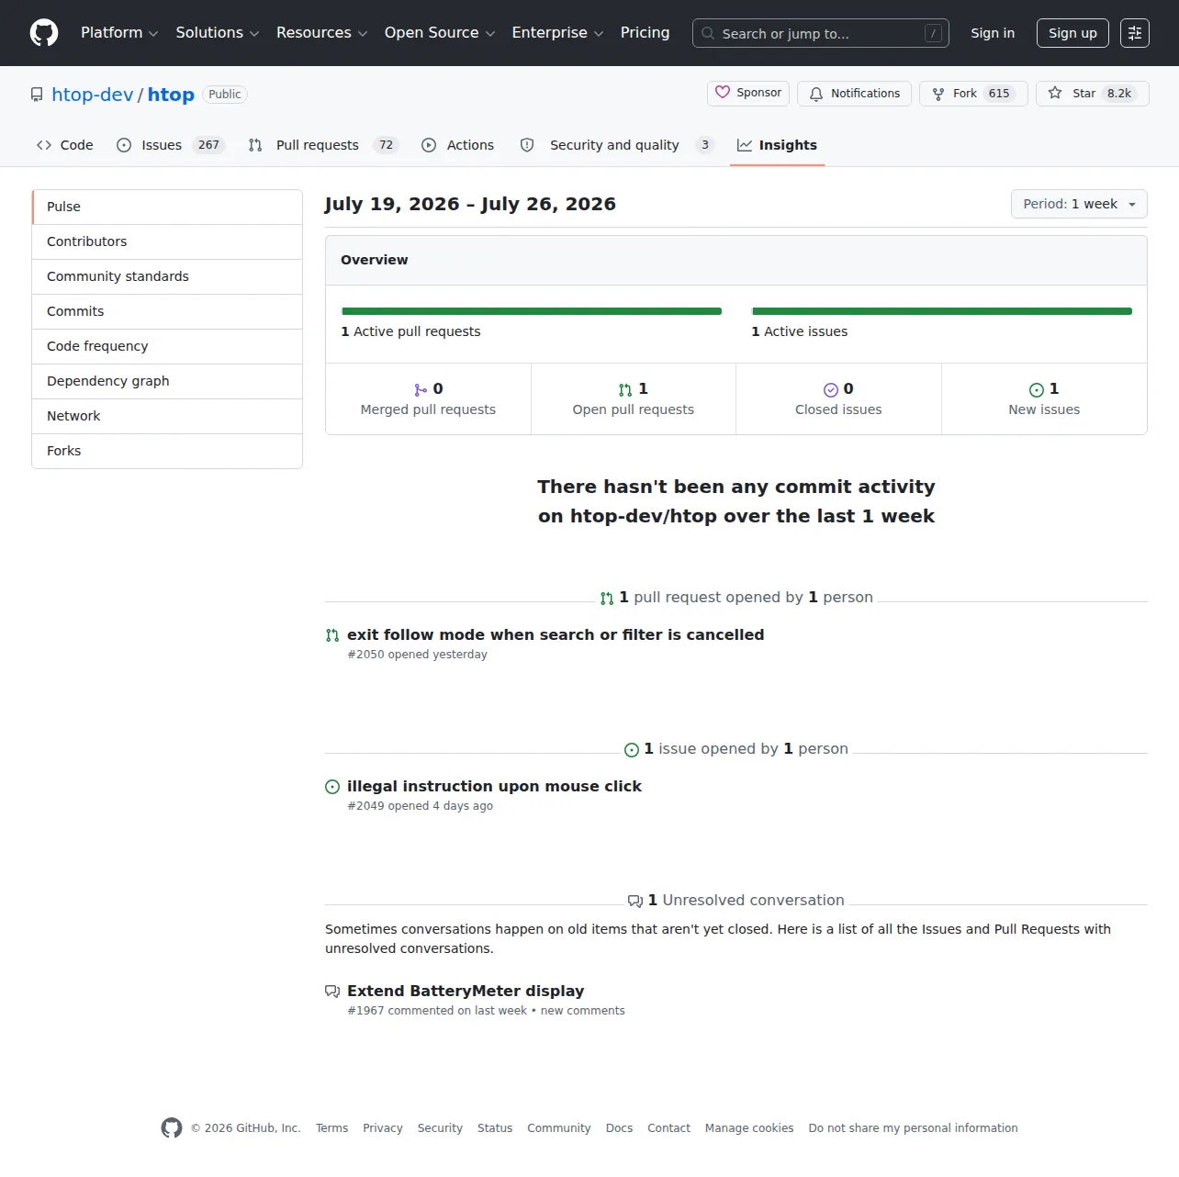Click the slash shortcut key icon in search
The image size is (1179, 1177).
933,33
